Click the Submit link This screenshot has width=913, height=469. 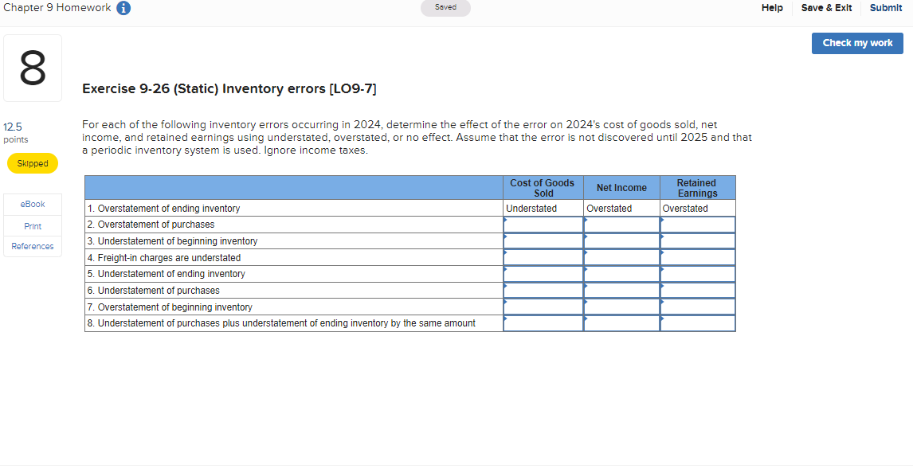click(x=885, y=8)
